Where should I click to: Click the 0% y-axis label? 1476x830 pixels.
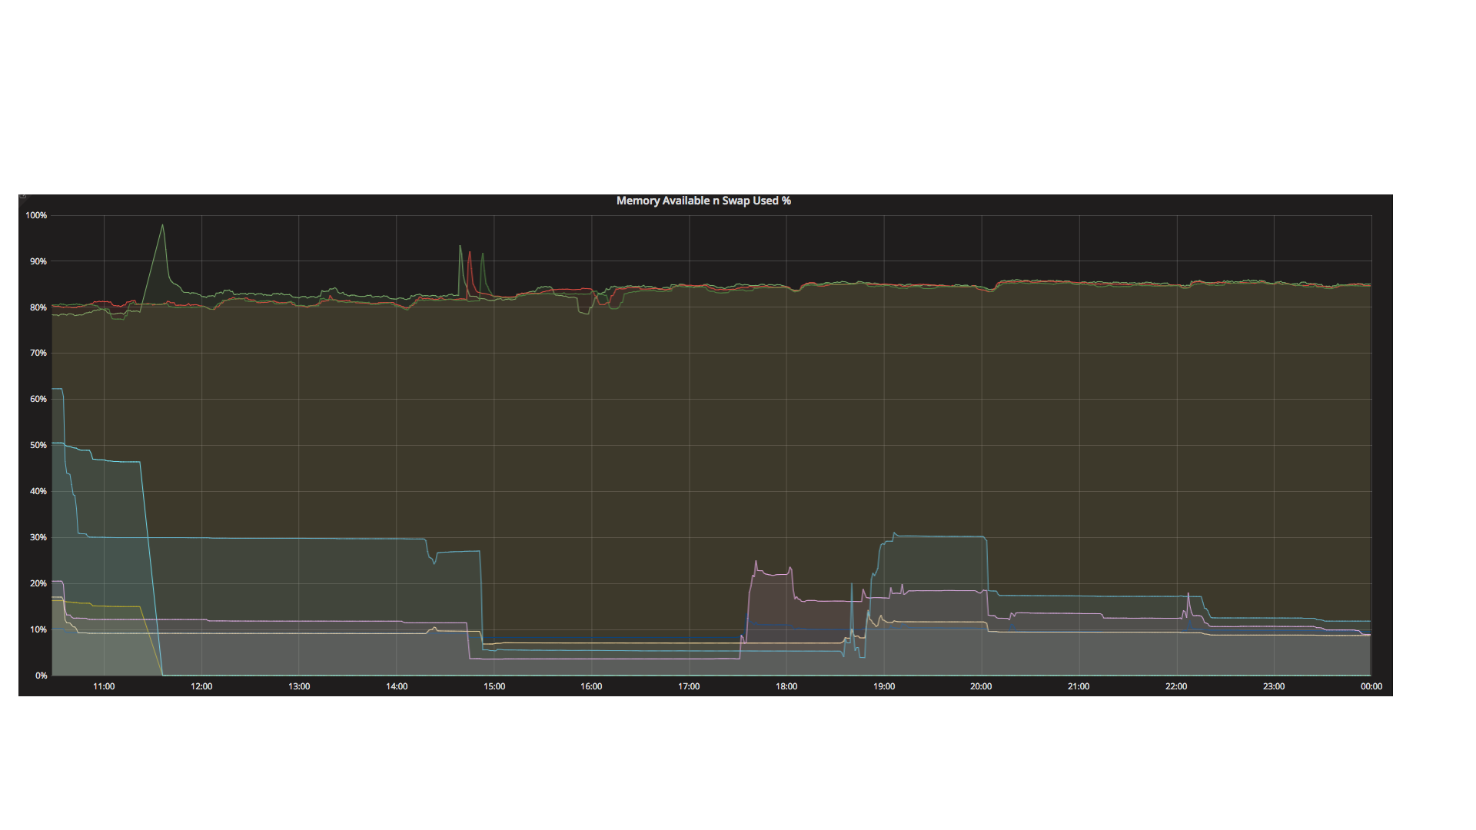pyautogui.click(x=41, y=676)
